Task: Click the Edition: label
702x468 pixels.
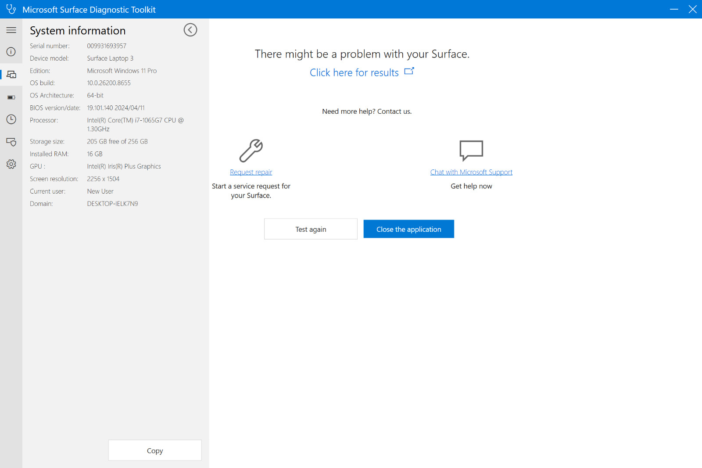Action: point(40,71)
